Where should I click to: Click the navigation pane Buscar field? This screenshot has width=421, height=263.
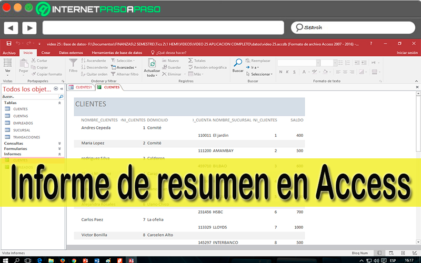pyautogui.click(x=30, y=97)
